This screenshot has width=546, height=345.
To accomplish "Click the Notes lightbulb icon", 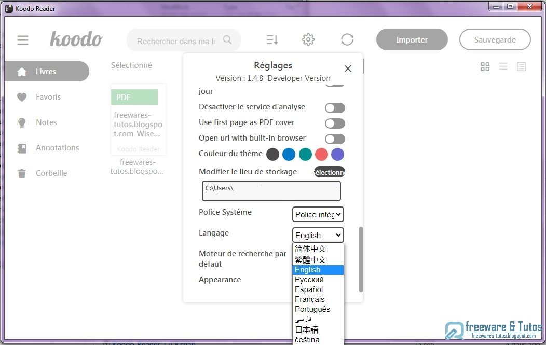I will [22, 122].
